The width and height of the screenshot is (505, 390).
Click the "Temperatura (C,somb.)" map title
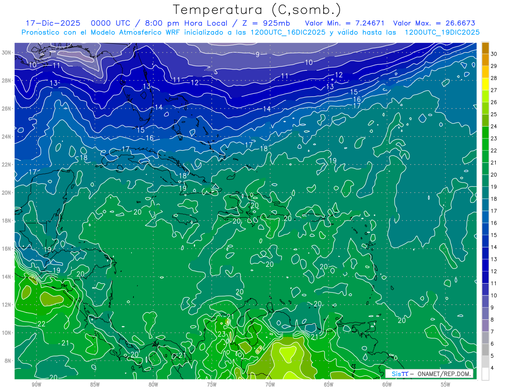tap(257, 10)
